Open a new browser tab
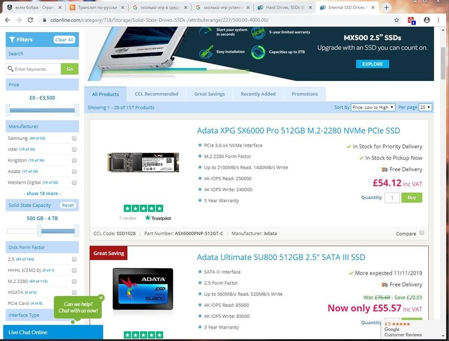 pyautogui.click(x=387, y=7)
